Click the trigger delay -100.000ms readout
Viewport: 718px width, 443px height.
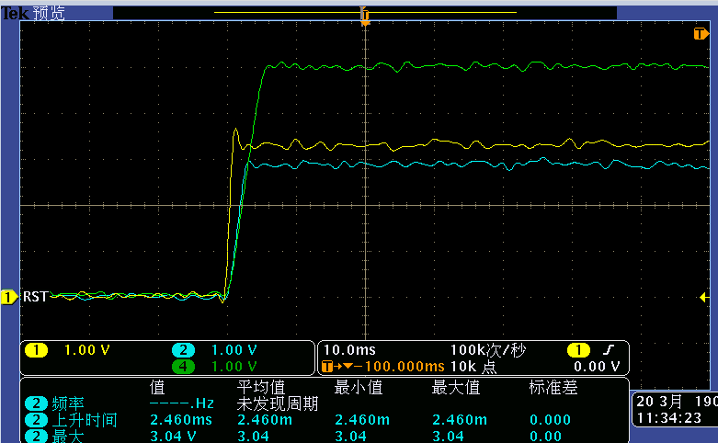383,367
